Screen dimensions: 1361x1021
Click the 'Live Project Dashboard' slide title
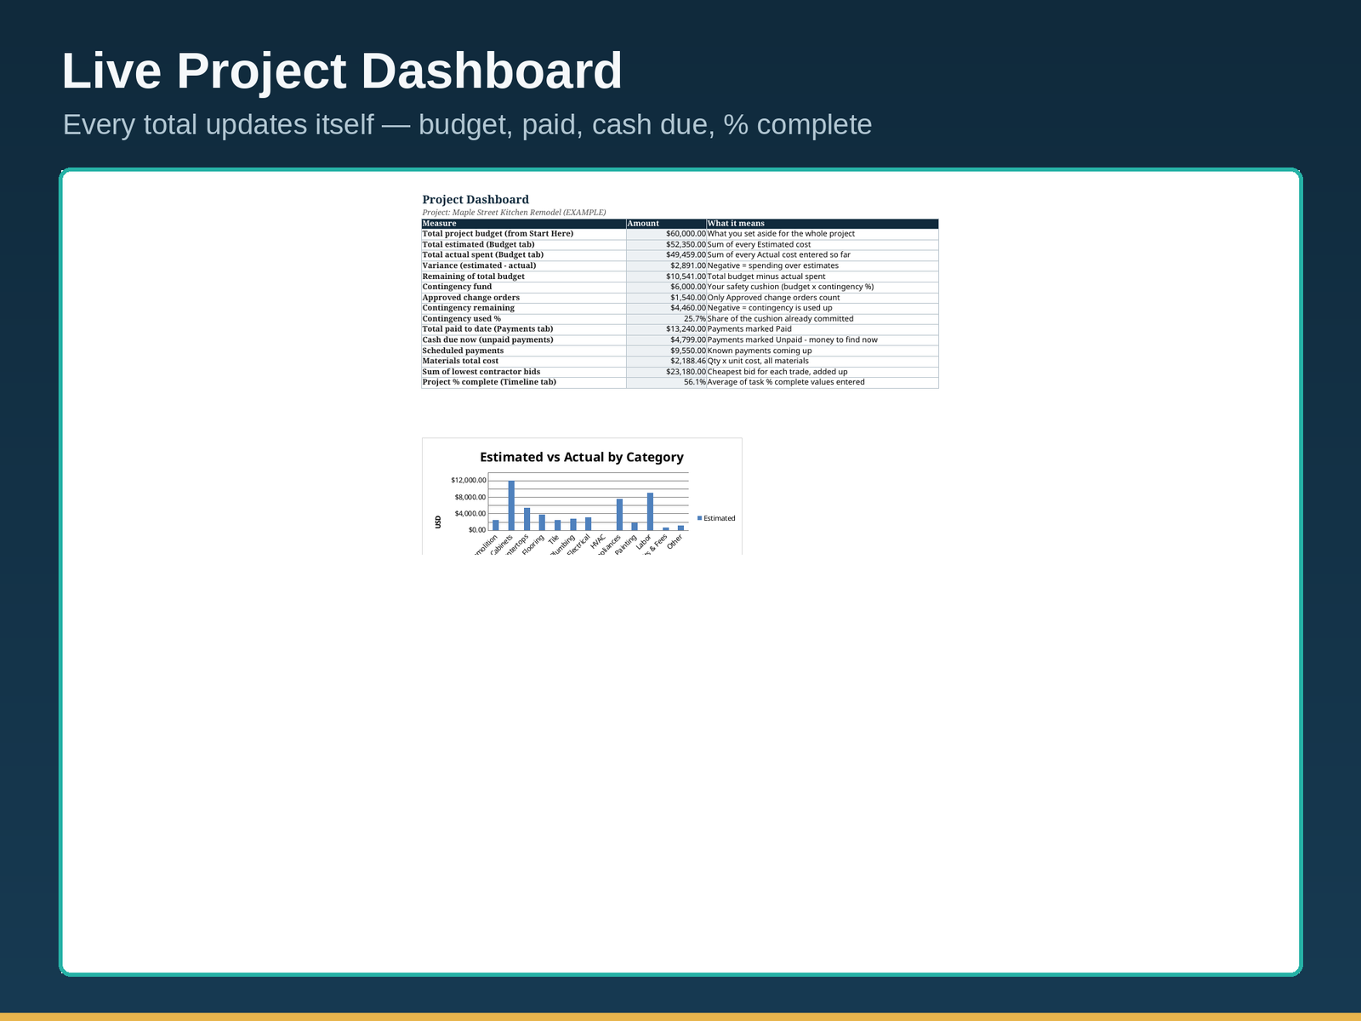(x=342, y=71)
